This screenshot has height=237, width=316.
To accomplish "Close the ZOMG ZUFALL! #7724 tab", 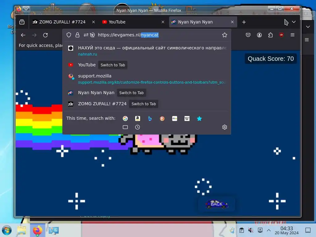I will (x=93, y=22).
